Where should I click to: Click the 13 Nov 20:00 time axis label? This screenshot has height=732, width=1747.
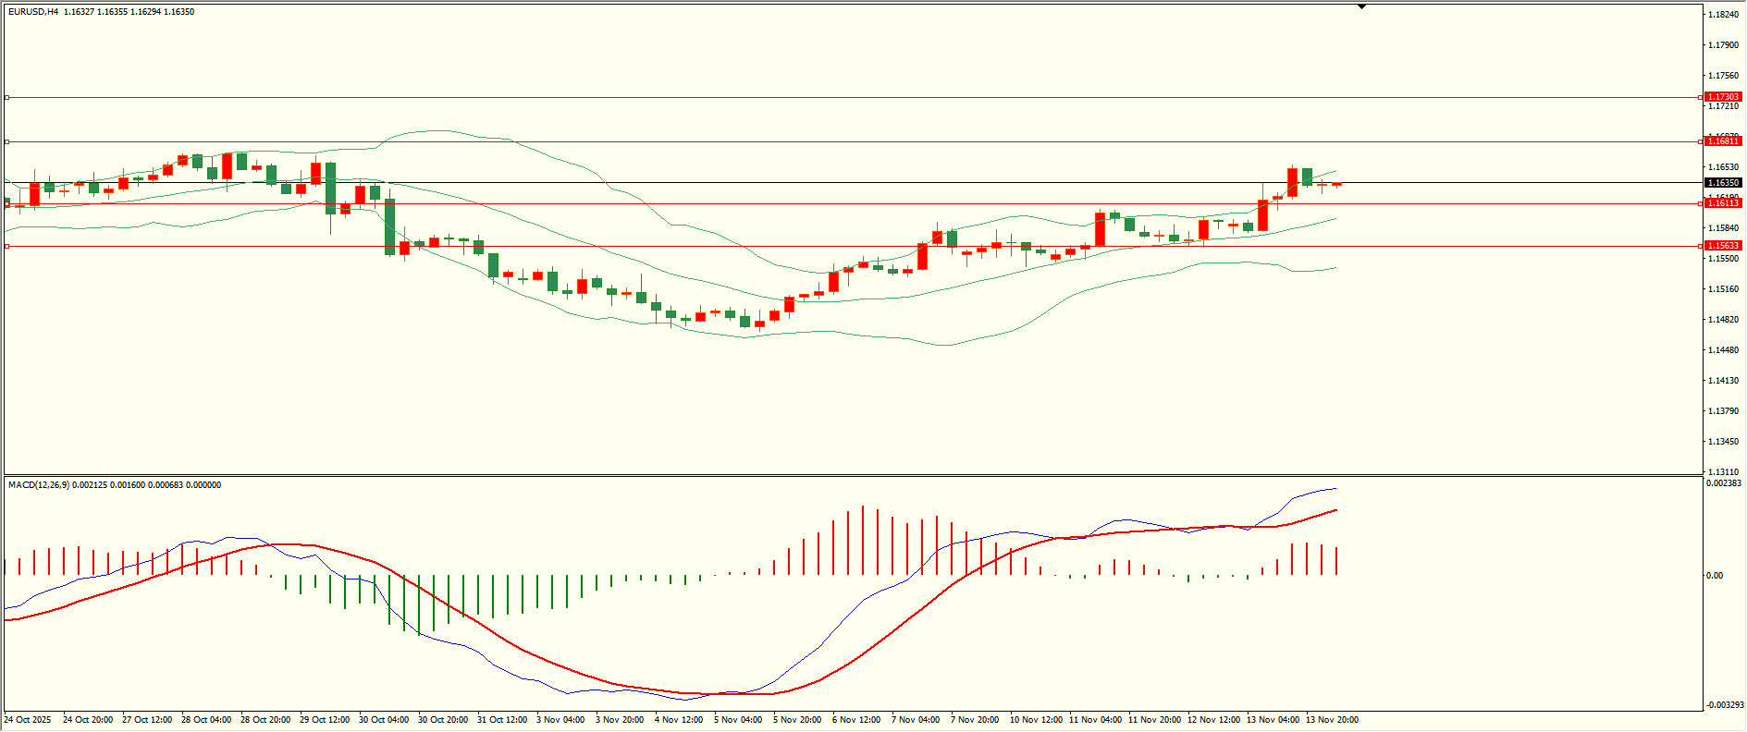coord(1332,720)
